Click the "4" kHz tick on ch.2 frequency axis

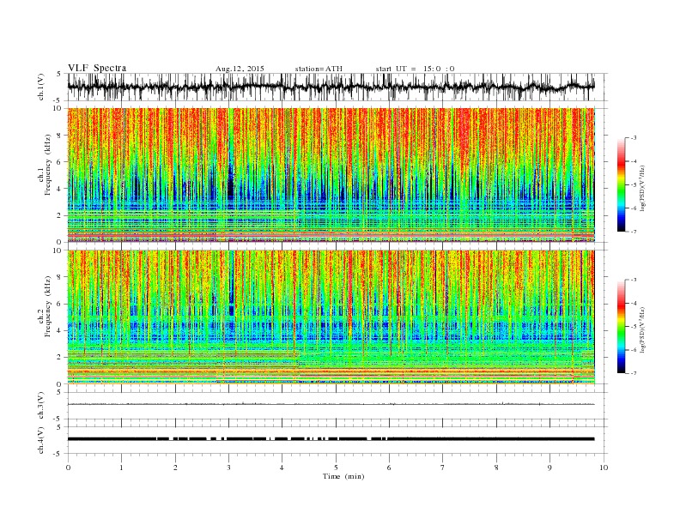[60, 330]
